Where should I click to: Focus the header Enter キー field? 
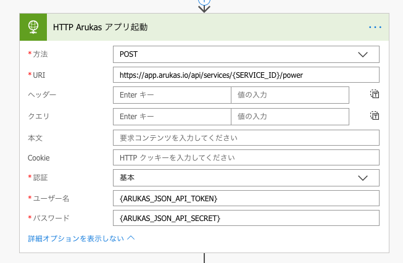coord(172,95)
